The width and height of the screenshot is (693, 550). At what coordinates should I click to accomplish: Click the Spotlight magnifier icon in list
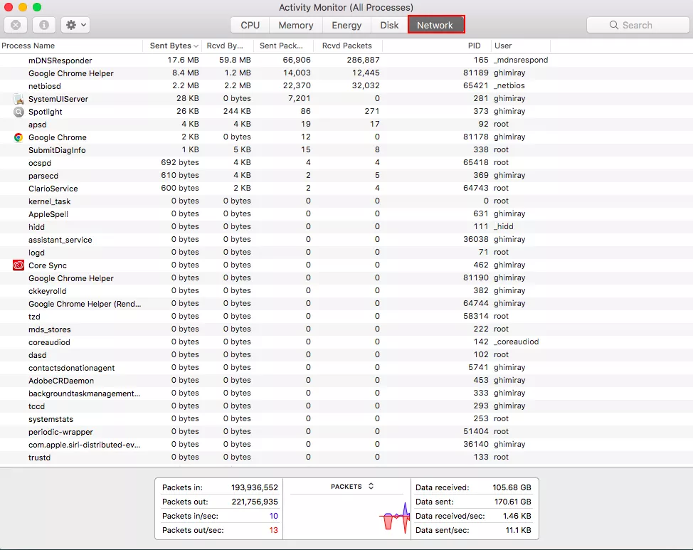[18, 112]
